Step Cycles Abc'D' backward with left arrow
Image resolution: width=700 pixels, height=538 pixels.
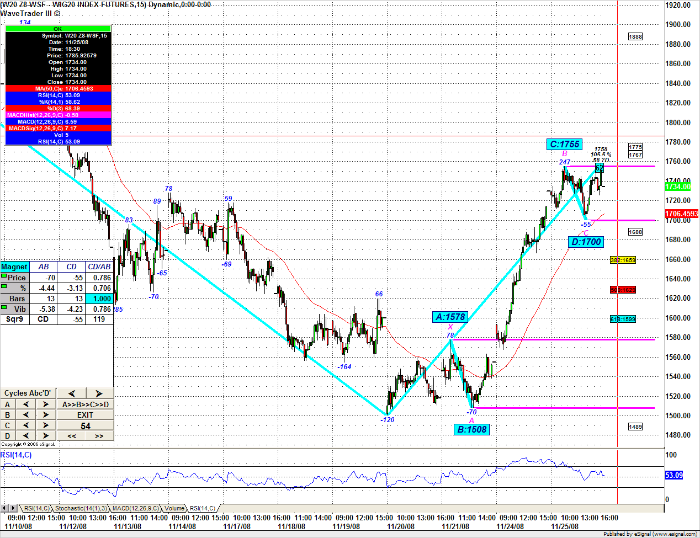point(72,393)
